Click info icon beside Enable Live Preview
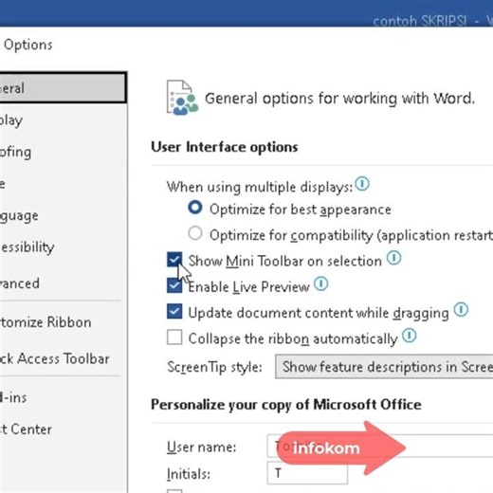Screen dimensions: 493x493 click(321, 283)
